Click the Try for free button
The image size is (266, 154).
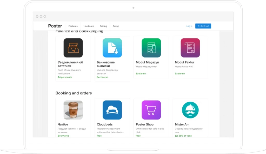[x=203, y=26]
